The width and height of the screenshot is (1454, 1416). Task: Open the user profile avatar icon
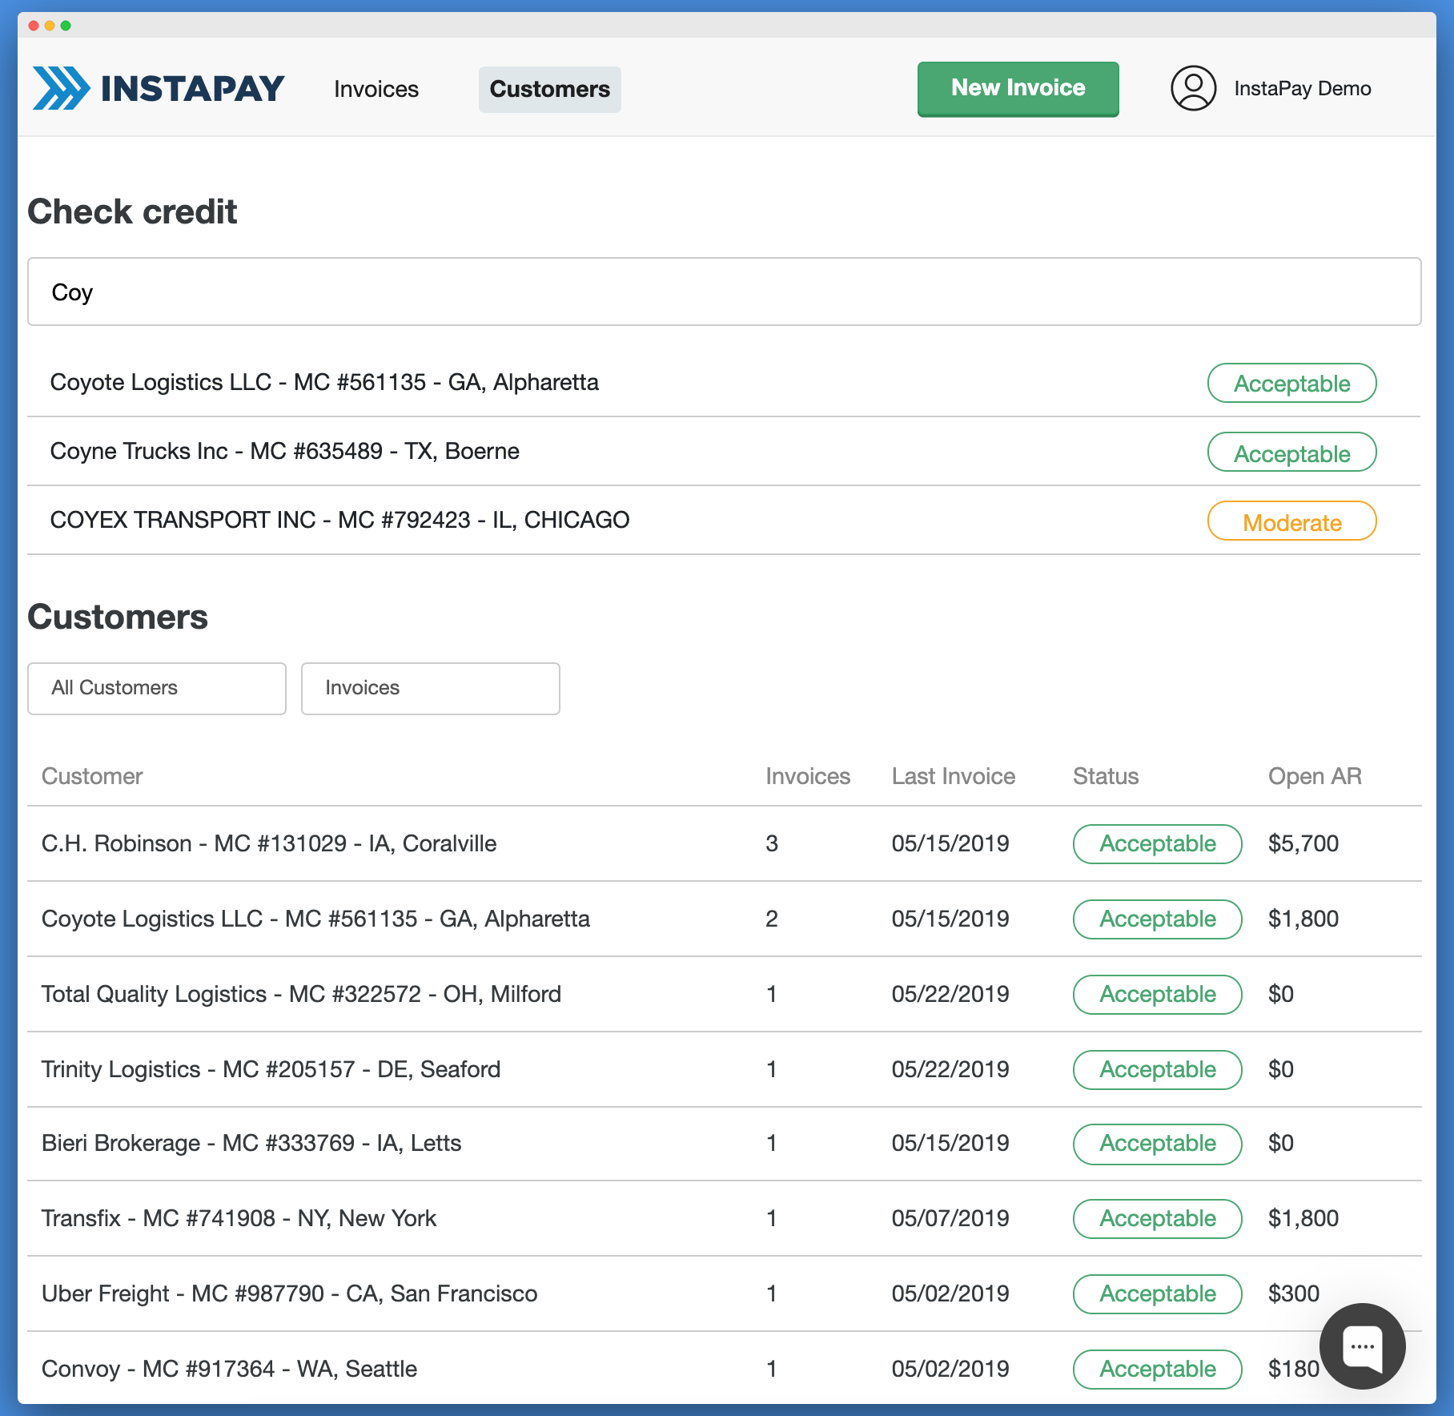tap(1193, 88)
